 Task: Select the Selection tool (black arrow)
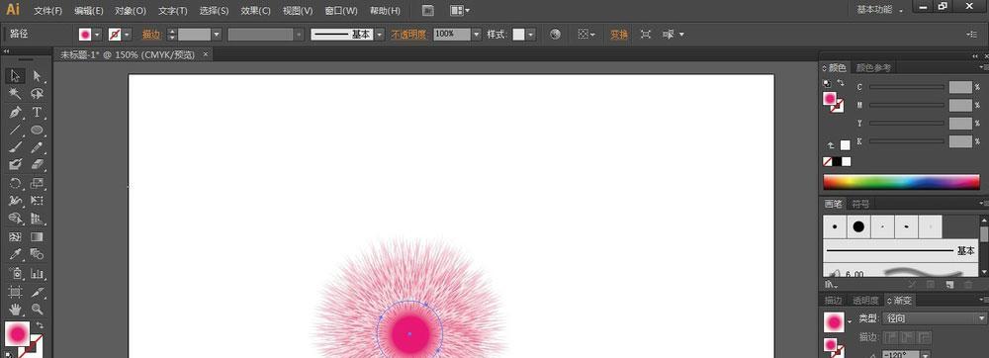pyautogui.click(x=16, y=76)
